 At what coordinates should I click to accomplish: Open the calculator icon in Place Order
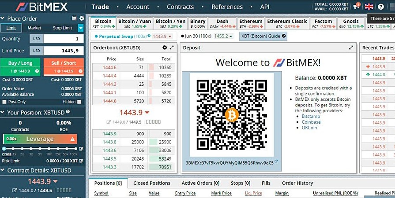click(74, 18)
